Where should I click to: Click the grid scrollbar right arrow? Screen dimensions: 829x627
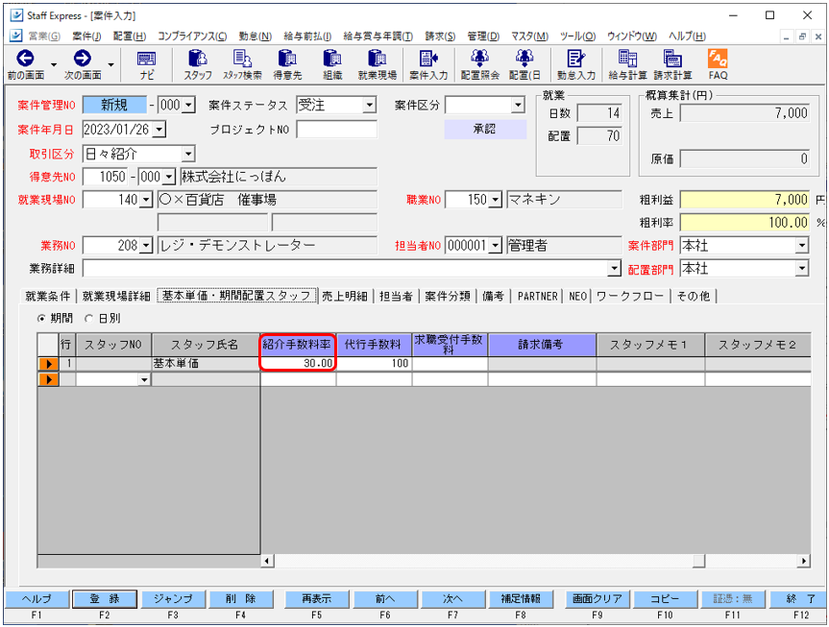pos(804,561)
